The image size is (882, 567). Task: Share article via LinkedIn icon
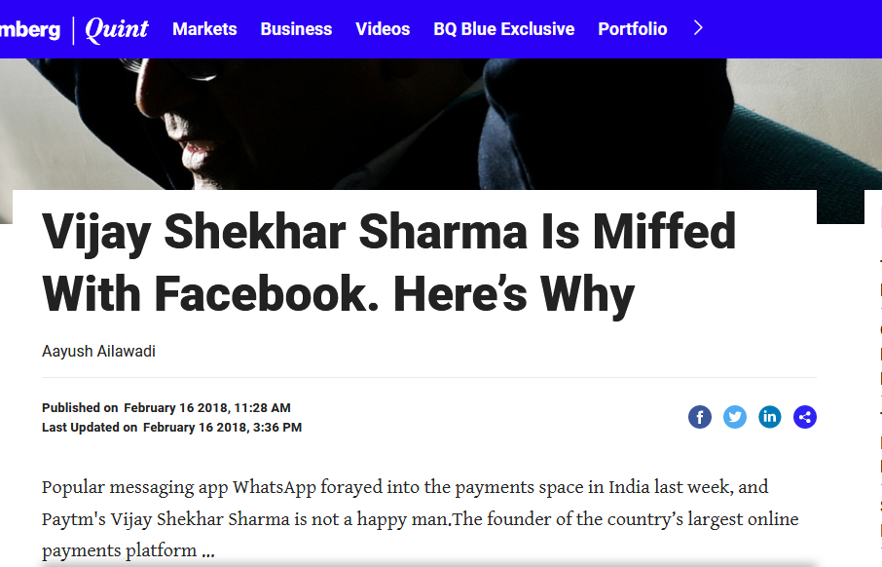click(769, 417)
